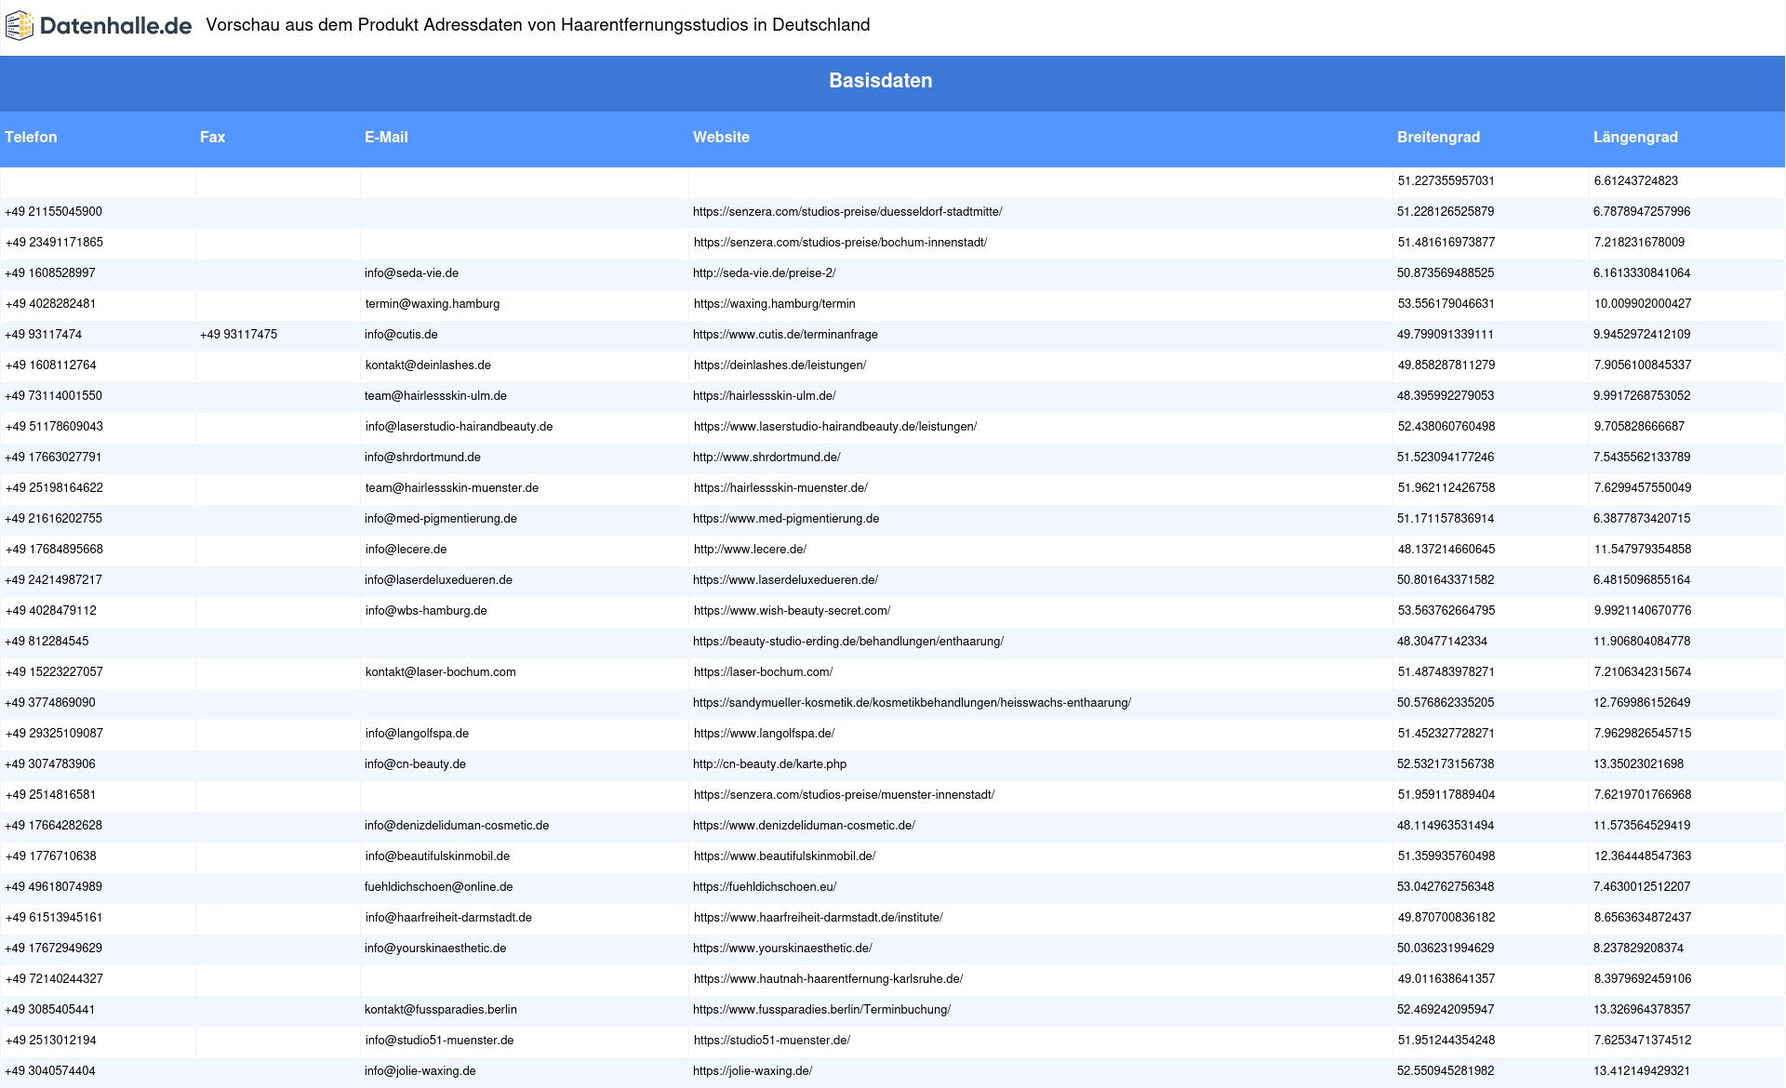The width and height of the screenshot is (1786, 1088).
Task: Click email kontakt@laser-bochum.com
Action: [440, 672]
